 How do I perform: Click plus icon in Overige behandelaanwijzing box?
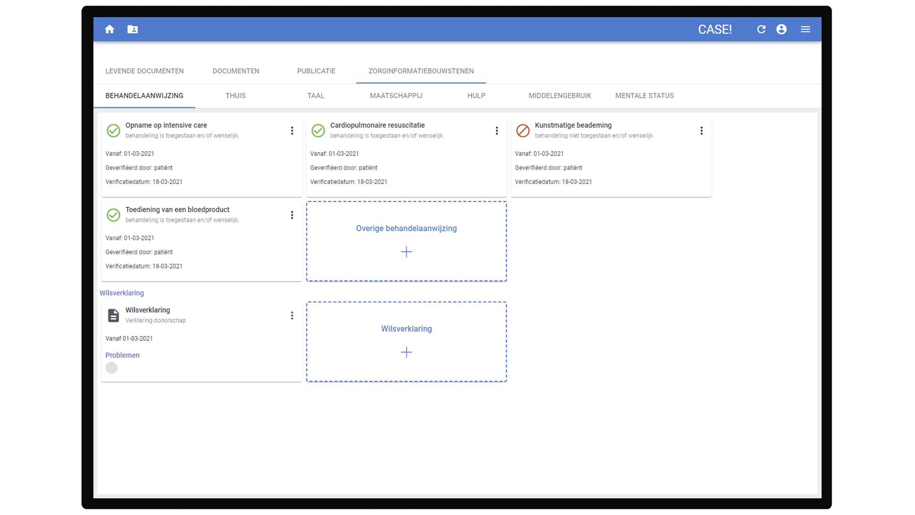pos(406,252)
